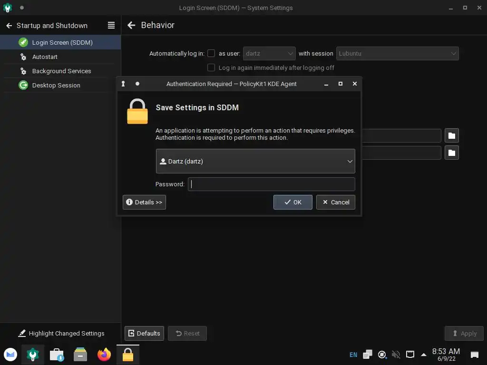Click the Apply button
The image size is (487, 365).
[464, 333]
